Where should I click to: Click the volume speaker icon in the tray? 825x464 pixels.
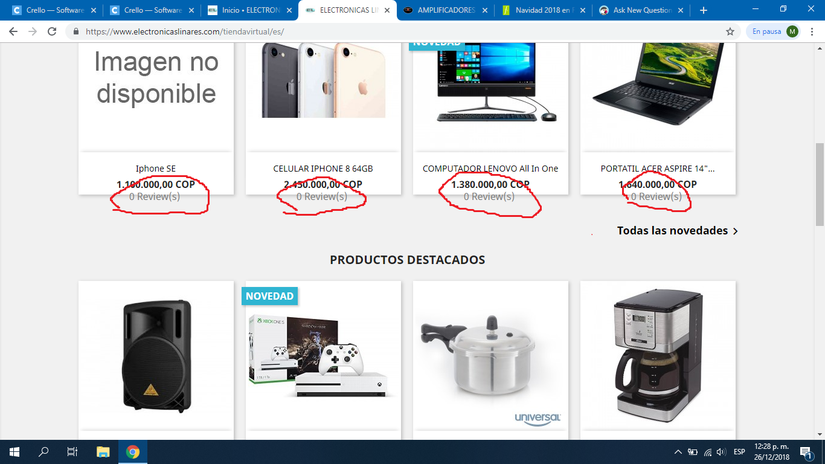[x=721, y=452]
